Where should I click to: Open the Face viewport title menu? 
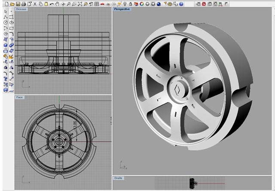pos(20,97)
